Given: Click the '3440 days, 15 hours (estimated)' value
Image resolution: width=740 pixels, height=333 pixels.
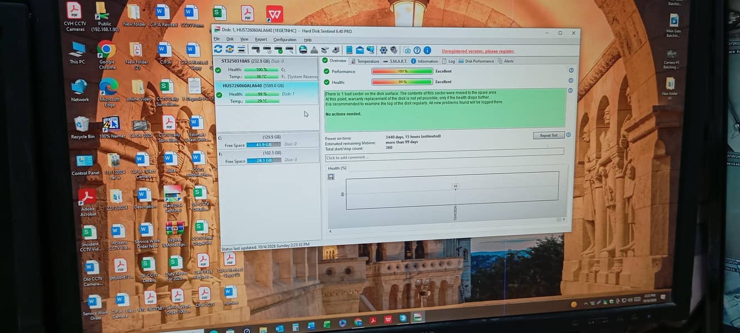Looking at the screenshot, I should click(413, 136).
